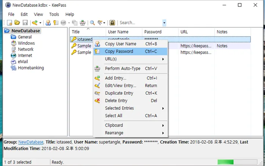Click the Perform Auto-Type toolbar icon

pyautogui.click(x=83, y=23)
